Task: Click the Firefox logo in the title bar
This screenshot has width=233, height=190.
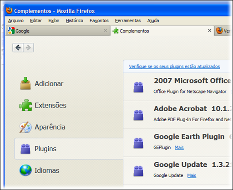Action: [x=9, y=10]
